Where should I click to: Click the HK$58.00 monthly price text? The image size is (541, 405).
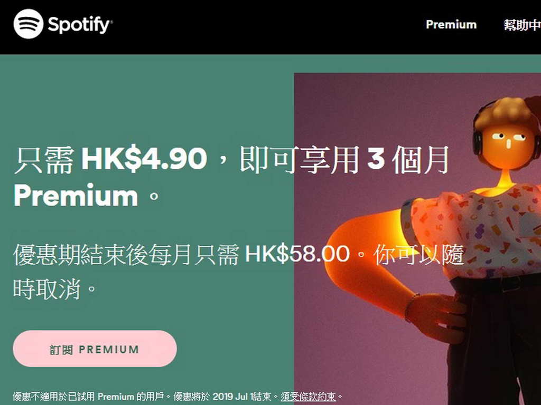pos(297,254)
